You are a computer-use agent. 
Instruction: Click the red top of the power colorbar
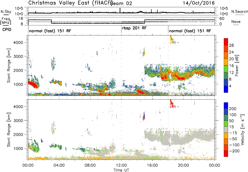[x=226, y=42]
